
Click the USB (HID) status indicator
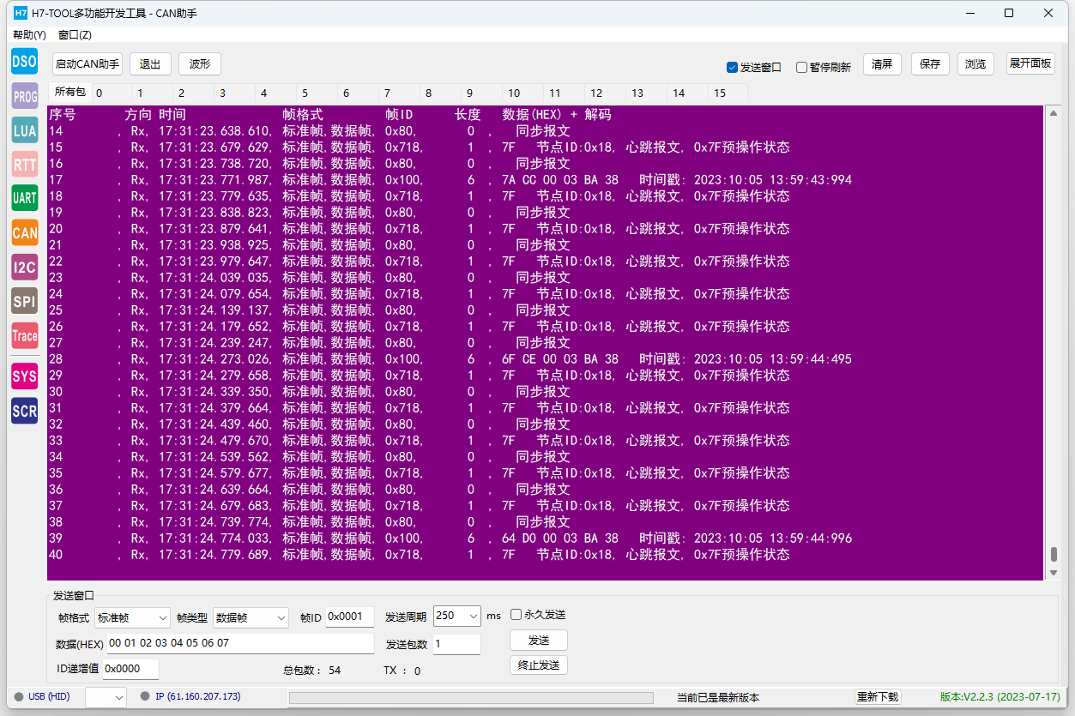point(42,696)
